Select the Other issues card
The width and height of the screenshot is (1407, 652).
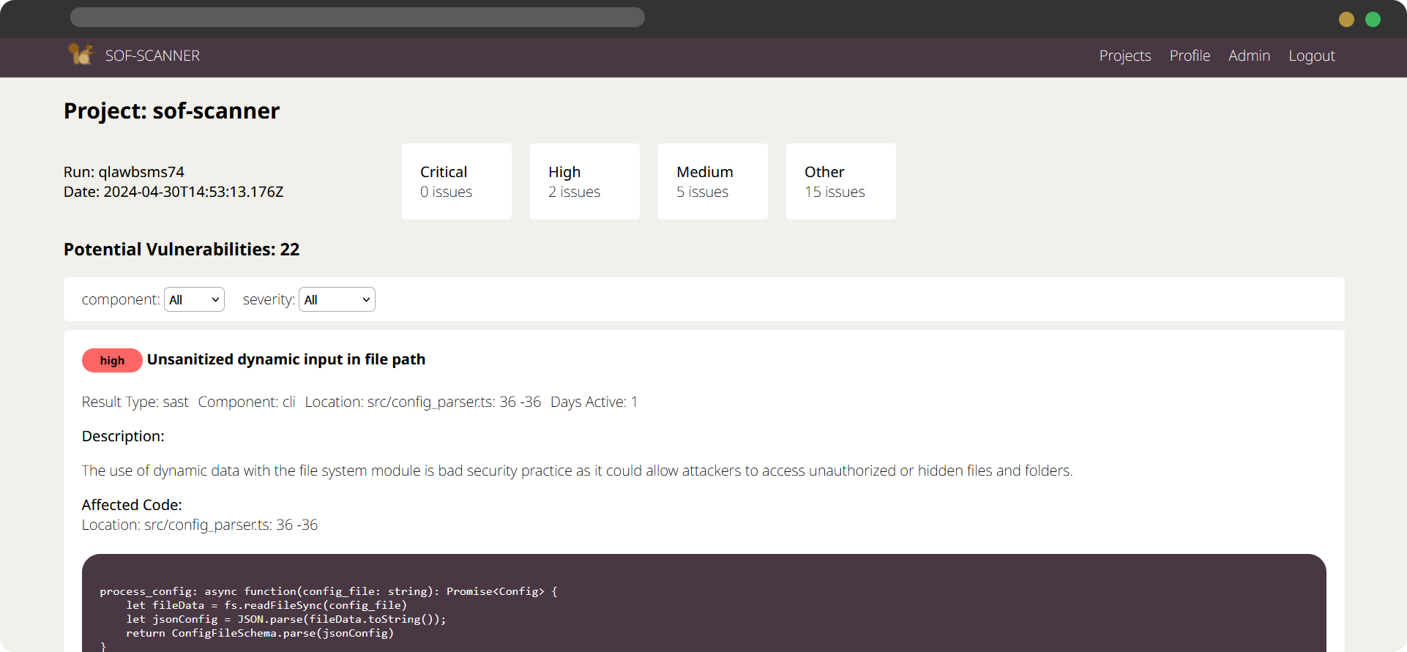[x=840, y=181]
